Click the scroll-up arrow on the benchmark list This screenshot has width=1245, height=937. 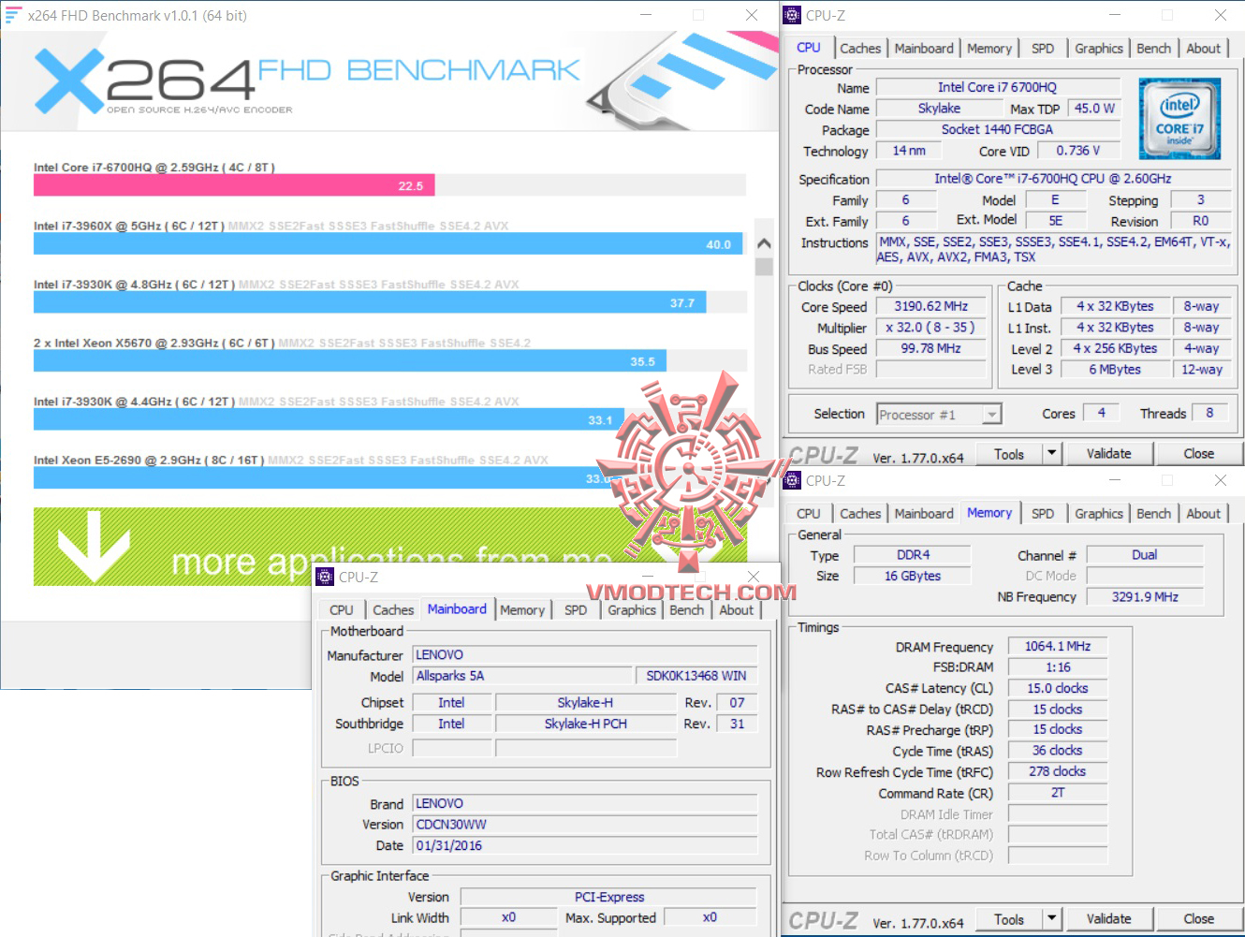click(764, 242)
